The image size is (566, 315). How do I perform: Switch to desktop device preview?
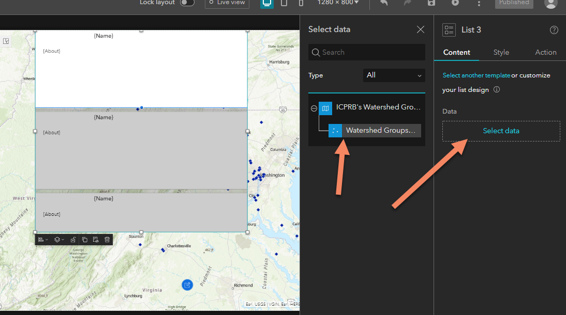(267, 3)
